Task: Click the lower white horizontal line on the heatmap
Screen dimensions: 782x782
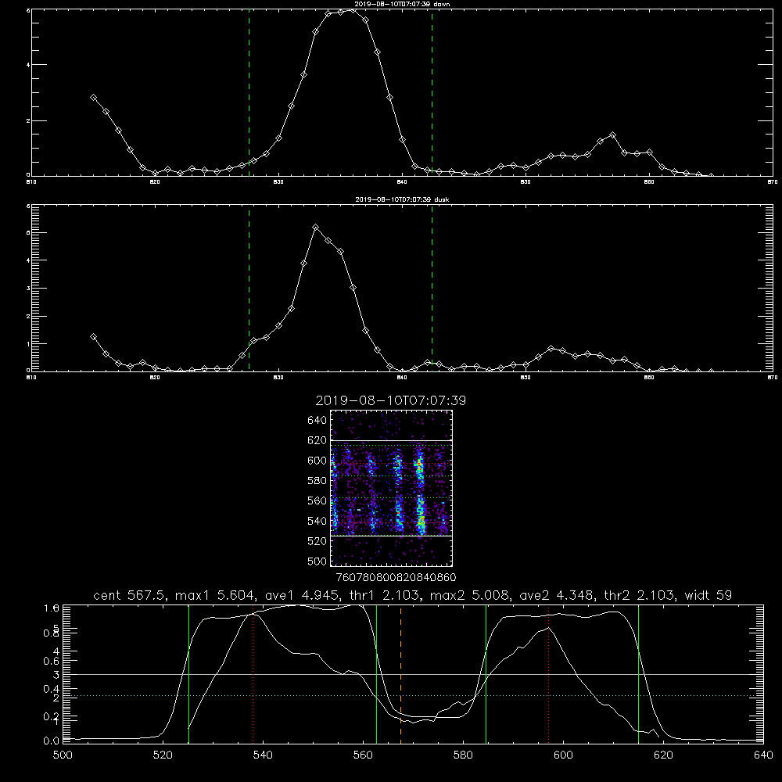Action: (x=391, y=536)
